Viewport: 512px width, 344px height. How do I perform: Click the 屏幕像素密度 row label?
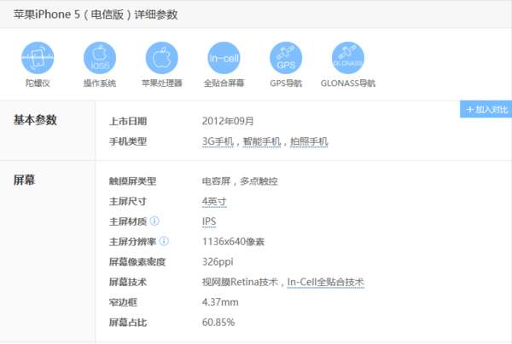click(137, 262)
